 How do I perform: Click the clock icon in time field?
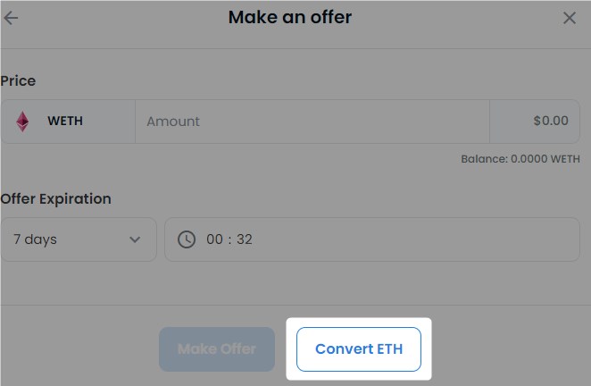(187, 239)
